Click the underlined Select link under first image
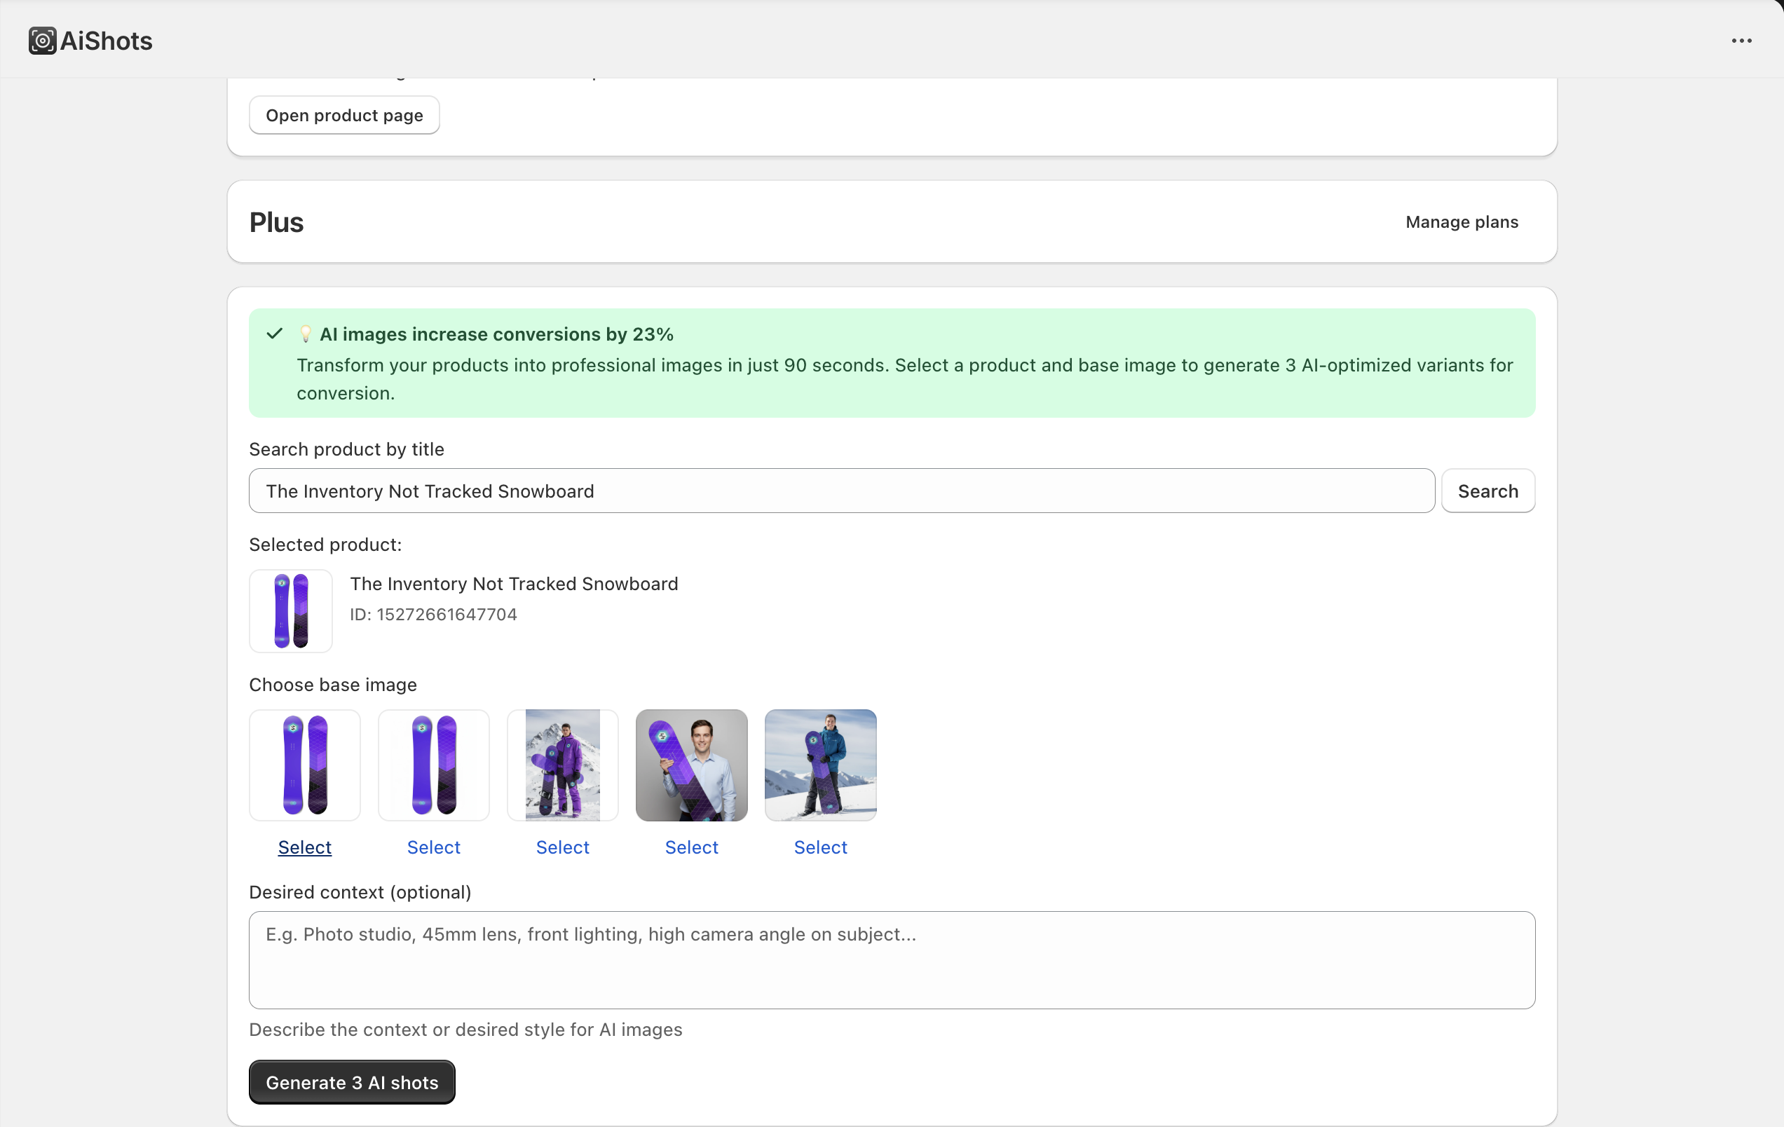 pyautogui.click(x=304, y=847)
